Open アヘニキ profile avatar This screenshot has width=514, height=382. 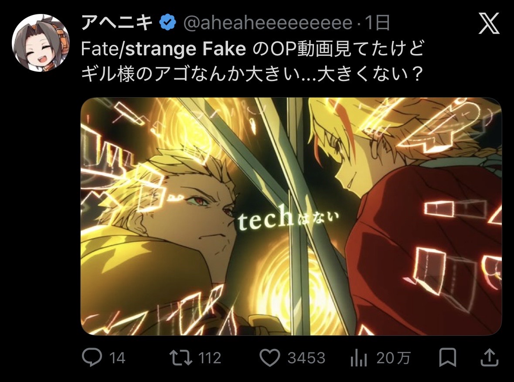(x=41, y=43)
